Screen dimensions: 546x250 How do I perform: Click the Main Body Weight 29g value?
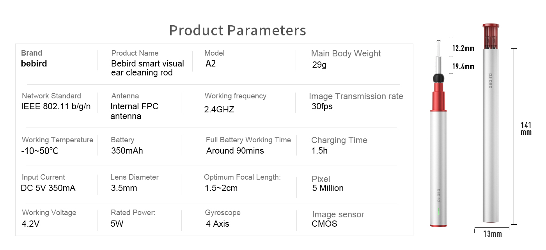(x=319, y=65)
